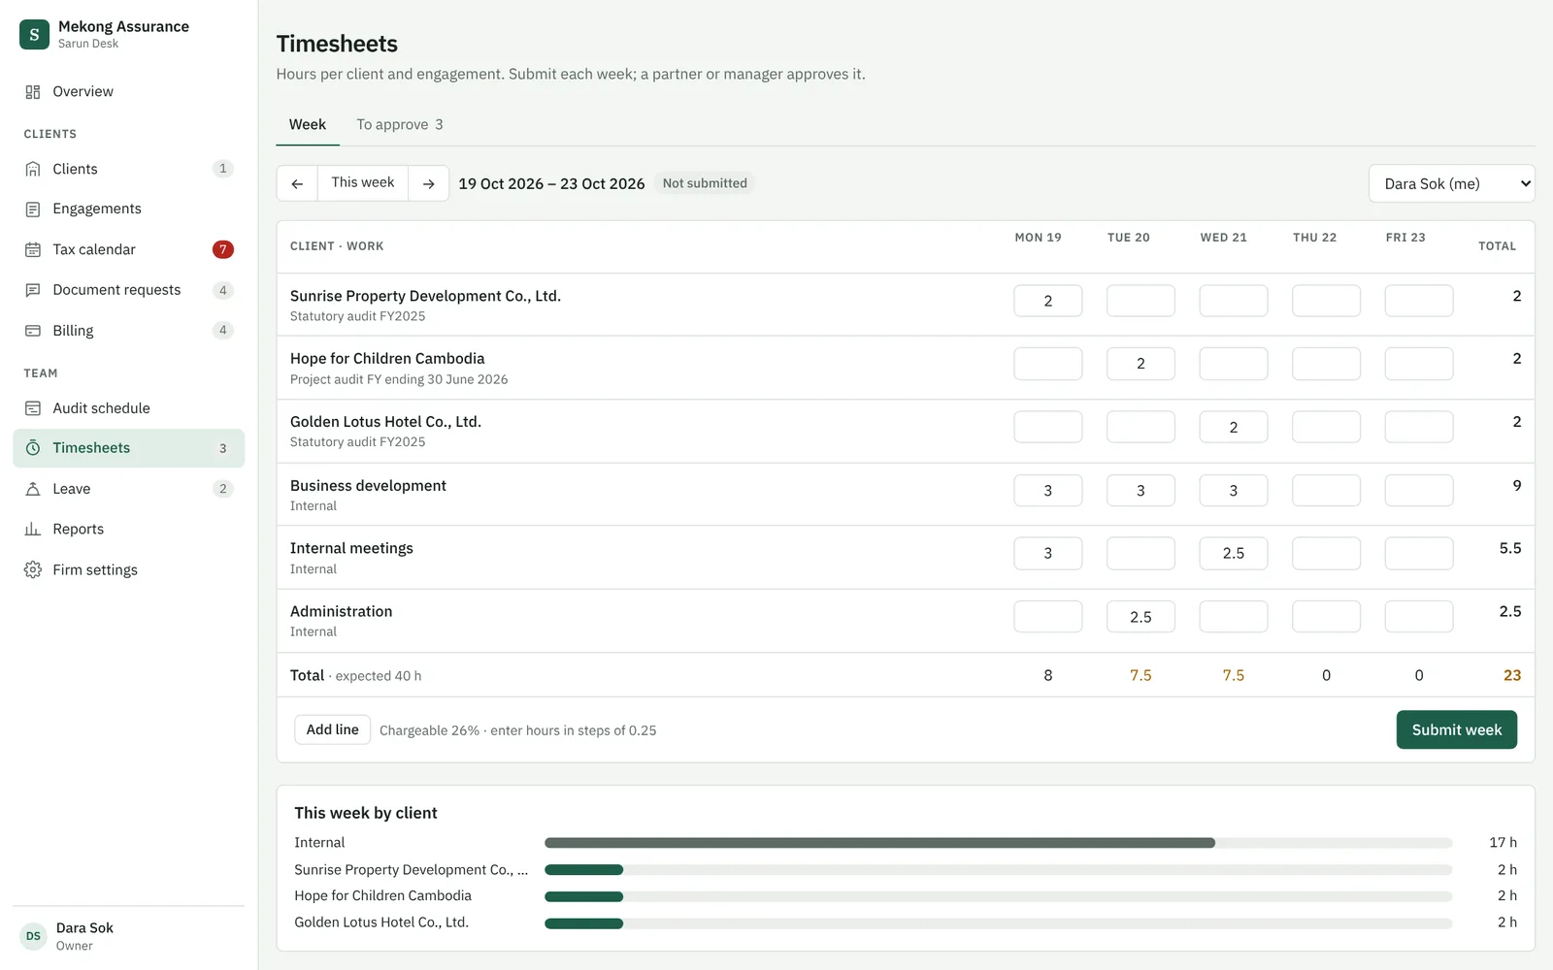Click the Wednesday hours field for Golden Lotus Hotel
1553x970 pixels.
tap(1234, 427)
